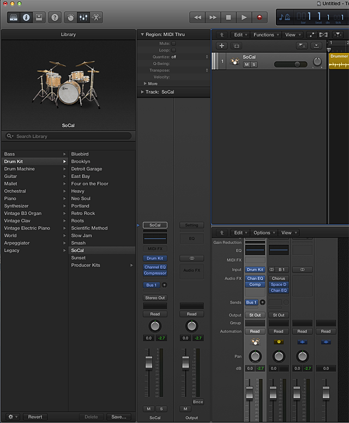Mute the SoCal track with M button
Image resolution: width=349 pixels, height=423 pixels.
click(246, 64)
